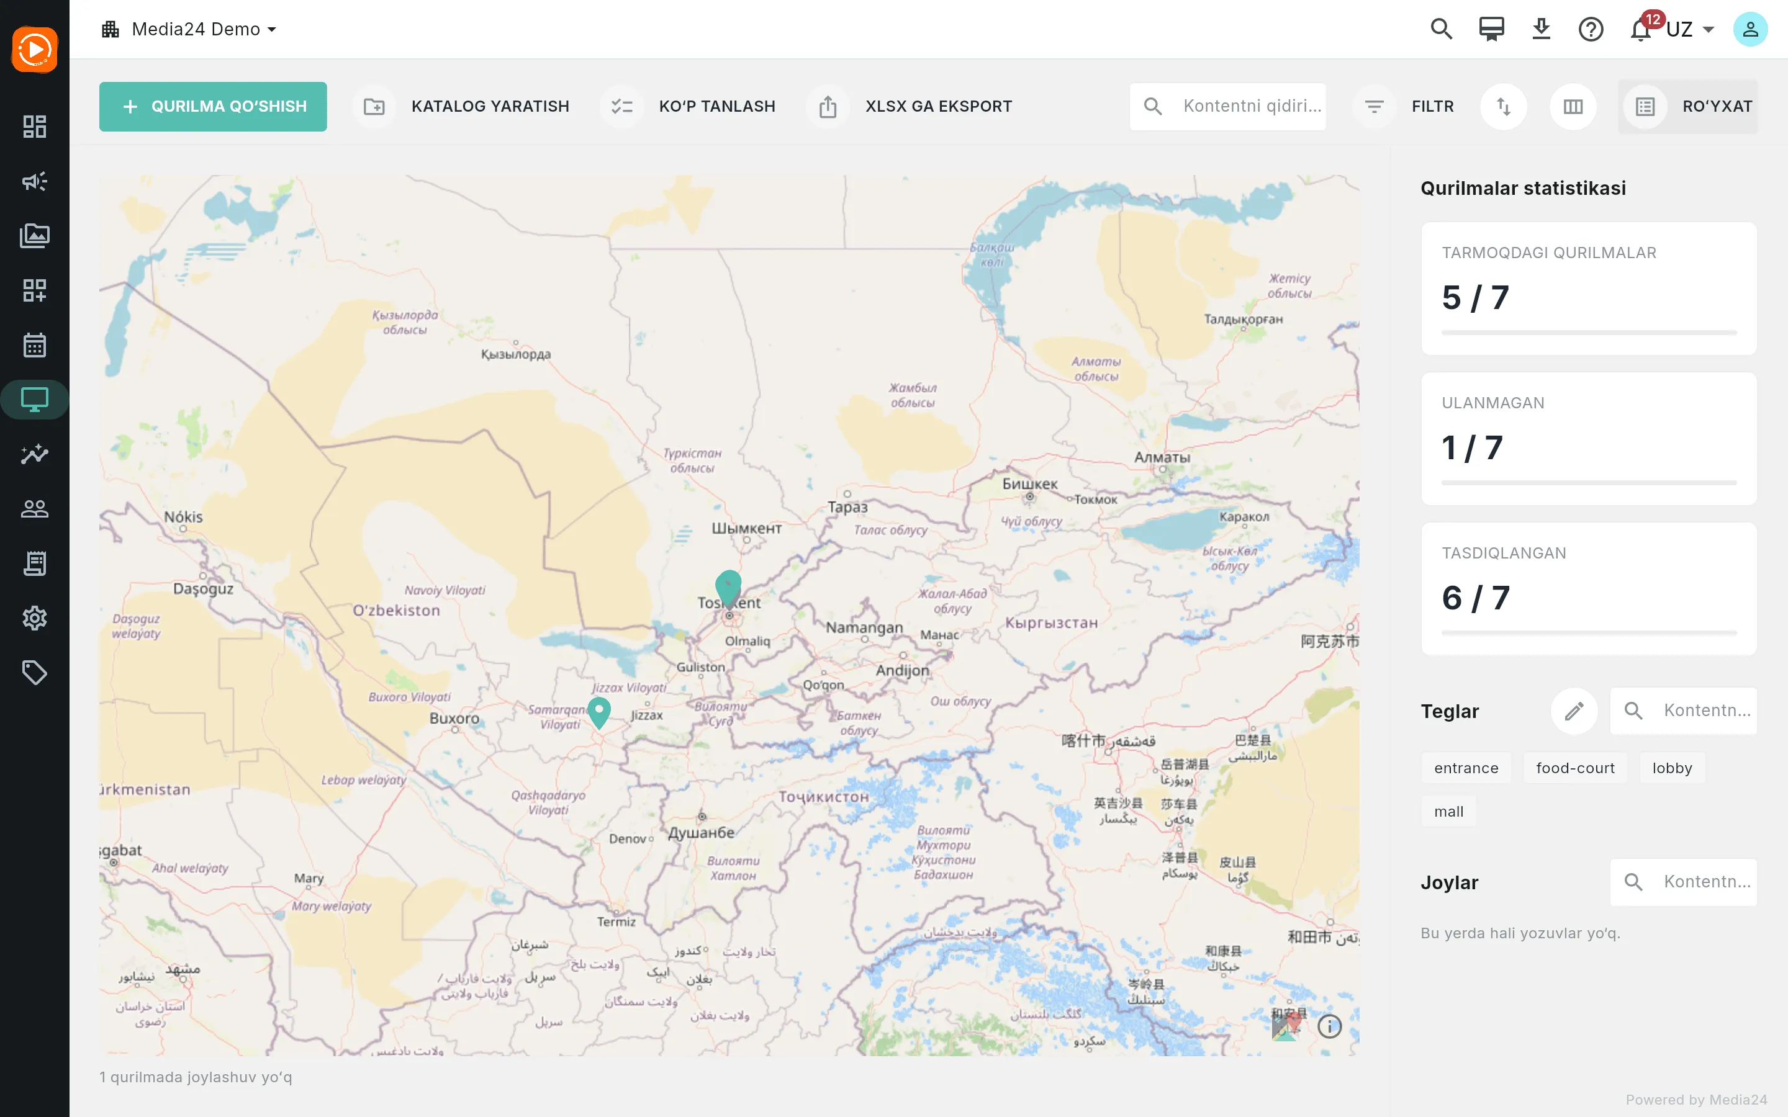Click the TASDIQLANGAN statistics card

point(1589,589)
